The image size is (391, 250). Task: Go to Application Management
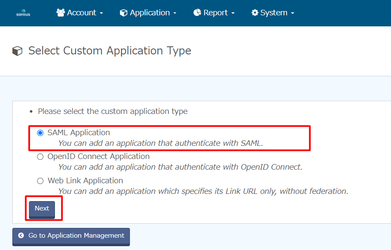(71, 236)
